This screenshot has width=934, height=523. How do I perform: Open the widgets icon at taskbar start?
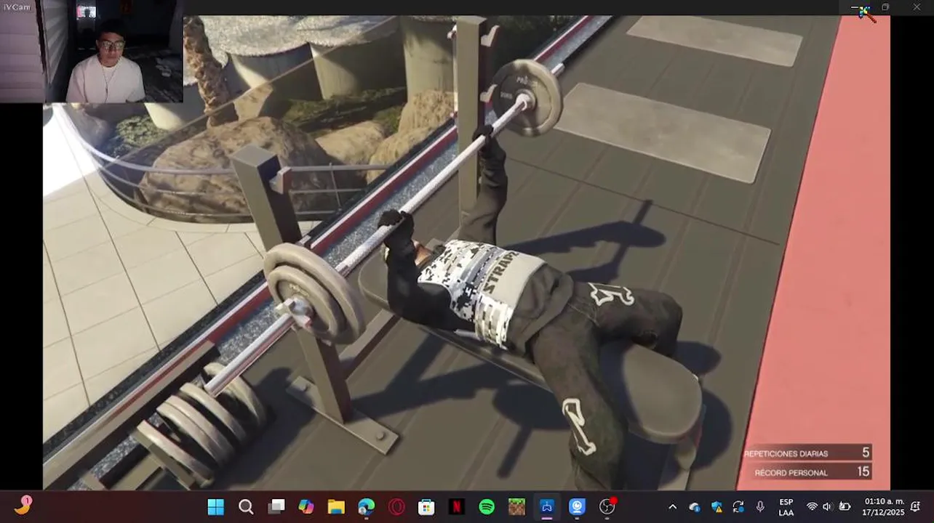23,505
